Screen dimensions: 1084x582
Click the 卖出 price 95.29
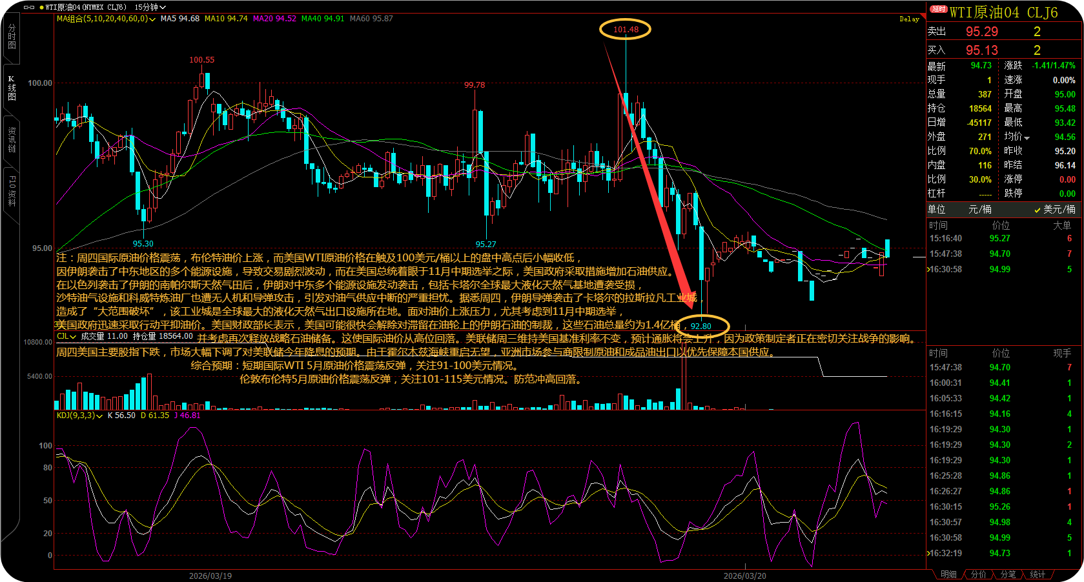point(981,32)
